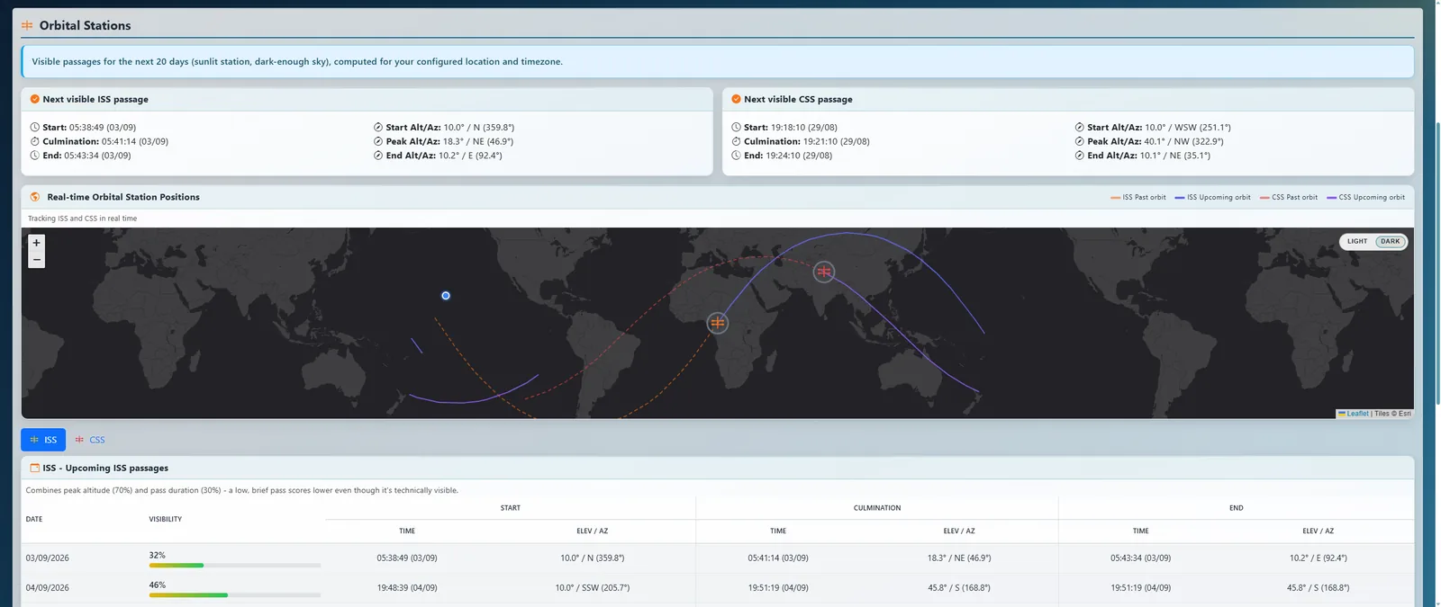Click the orange icon beside Next visible CSS passage

point(736,99)
